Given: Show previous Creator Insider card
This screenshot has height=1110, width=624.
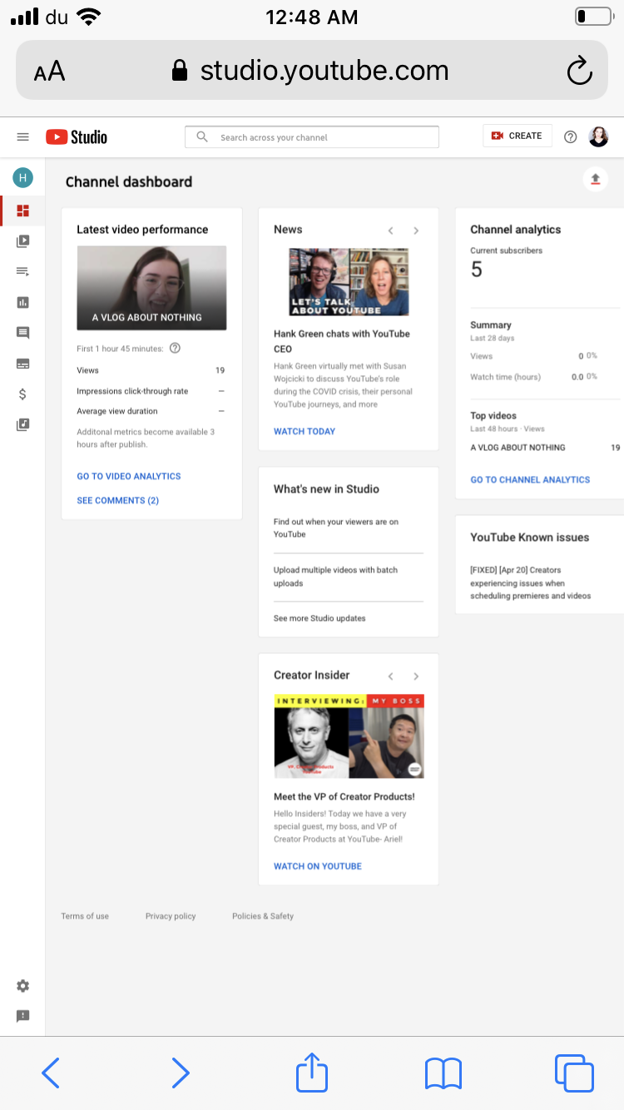Looking at the screenshot, I should point(390,676).
